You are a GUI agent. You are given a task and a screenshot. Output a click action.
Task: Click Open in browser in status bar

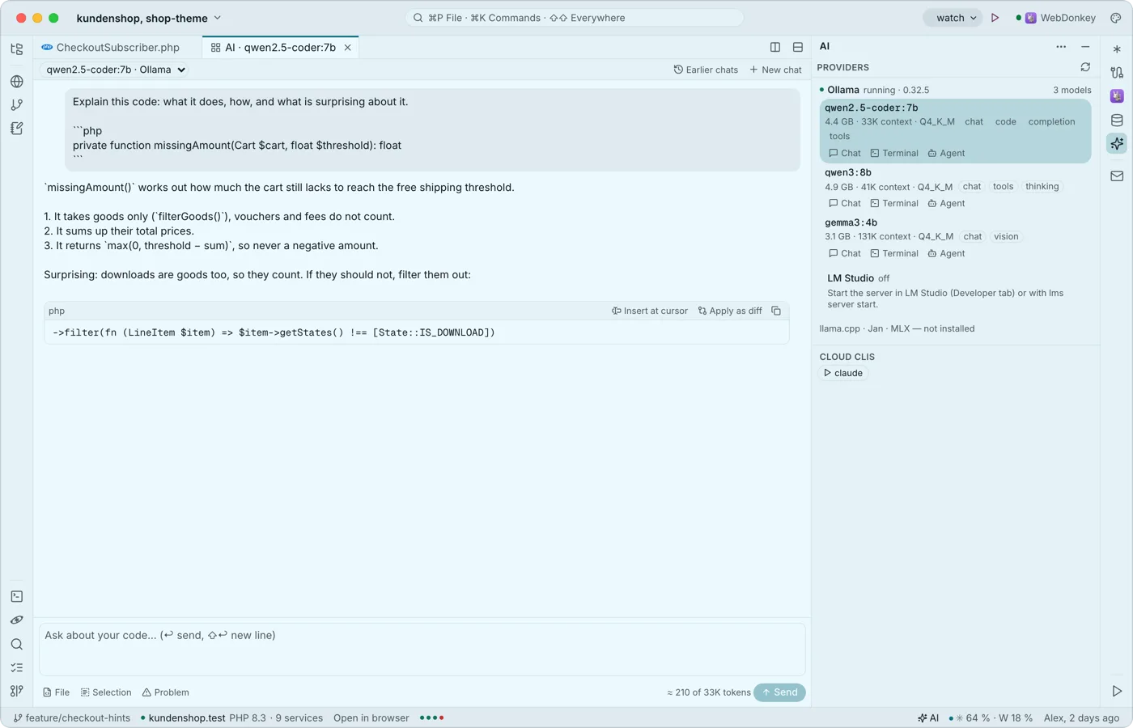pyautogui.click(x=371, y=718)
